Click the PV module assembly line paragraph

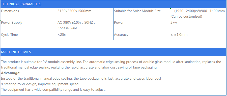click(111, 65)
